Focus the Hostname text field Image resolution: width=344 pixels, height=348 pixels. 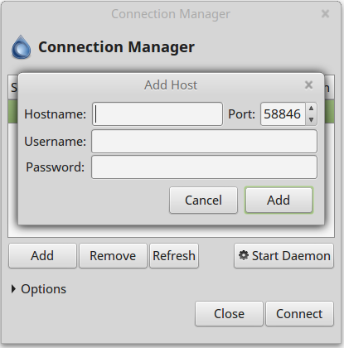pyautogui.click(x=157, y=114)
